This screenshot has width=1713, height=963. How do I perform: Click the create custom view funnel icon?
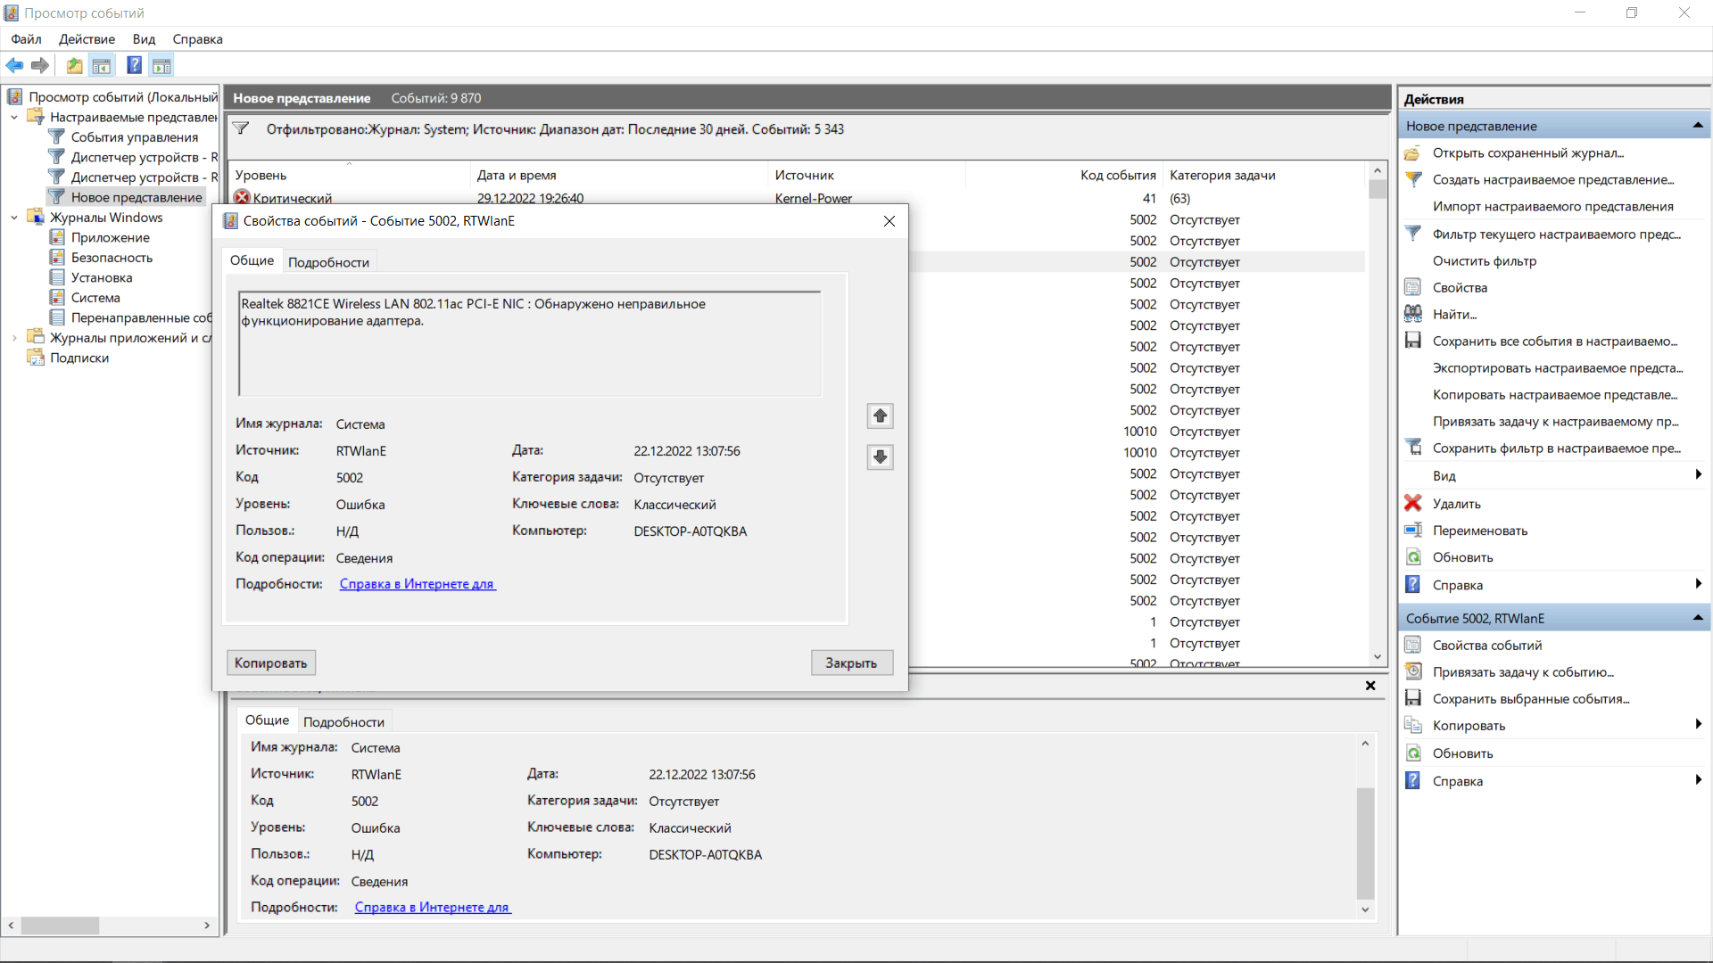(x=1413, y=179)
